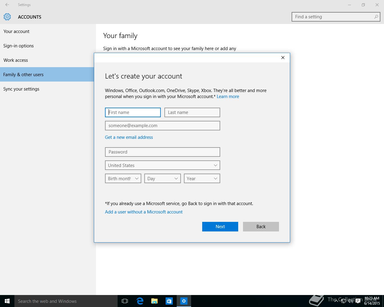Image resolution: width=384 pixels, height=307 pixels.
Task: Select Your account in the sidebar
Action: coord(48,31)
